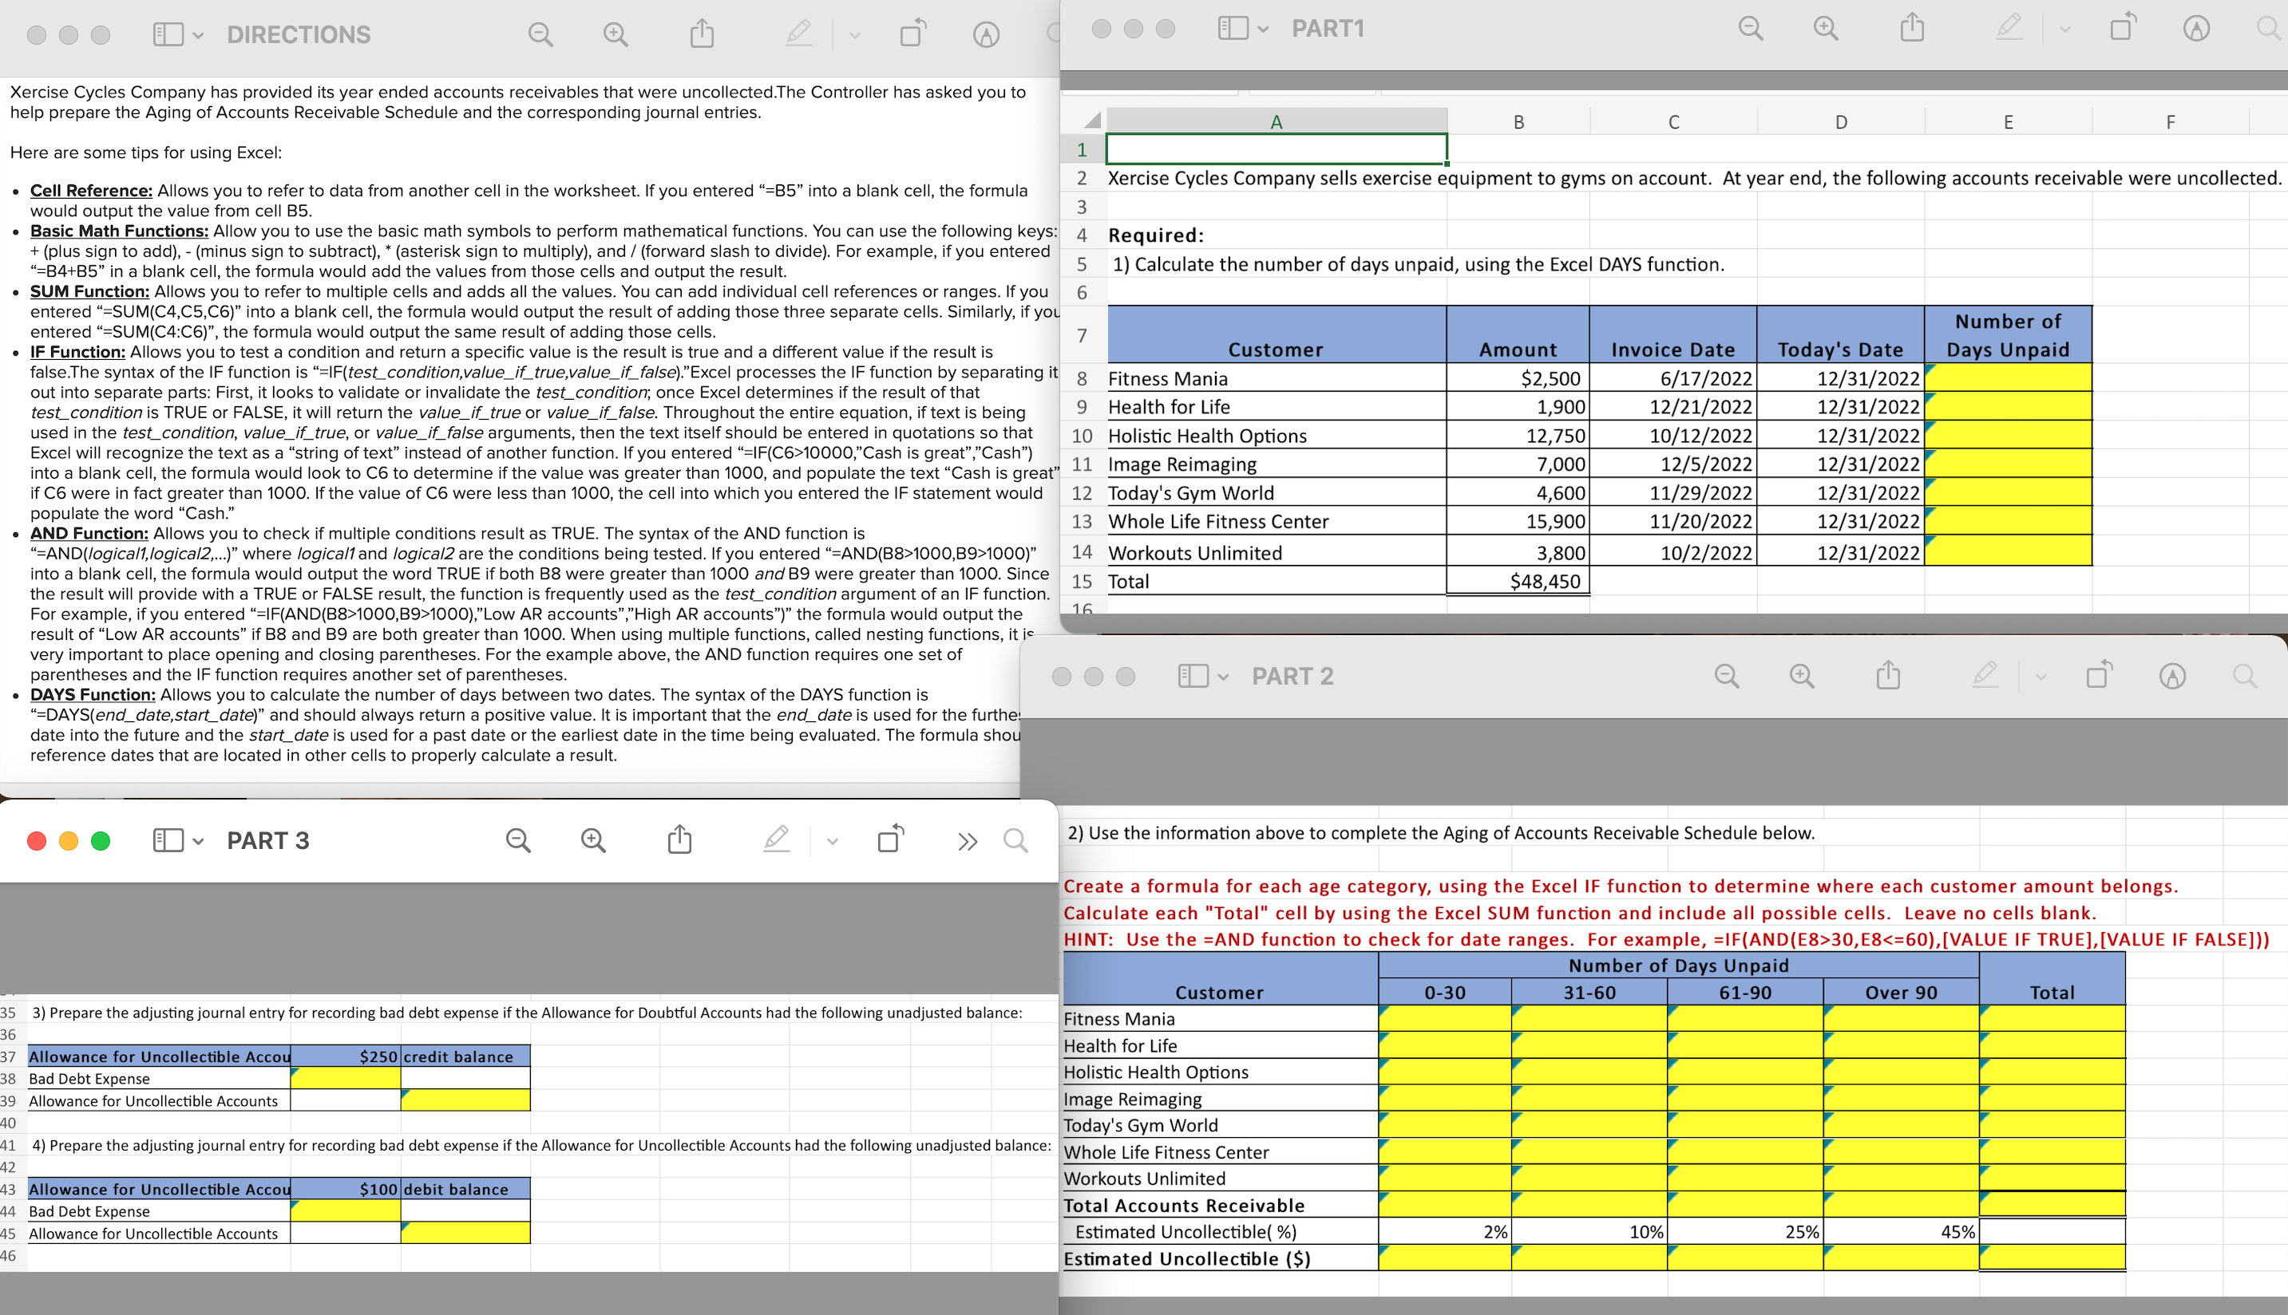Rotate the PART 3 document

click(x=891, y=840)
